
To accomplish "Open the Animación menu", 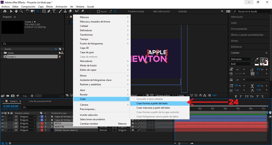I will point(61,6).
